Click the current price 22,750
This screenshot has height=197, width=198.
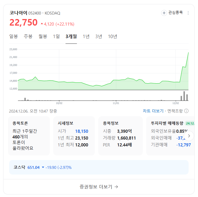point(23,22)
